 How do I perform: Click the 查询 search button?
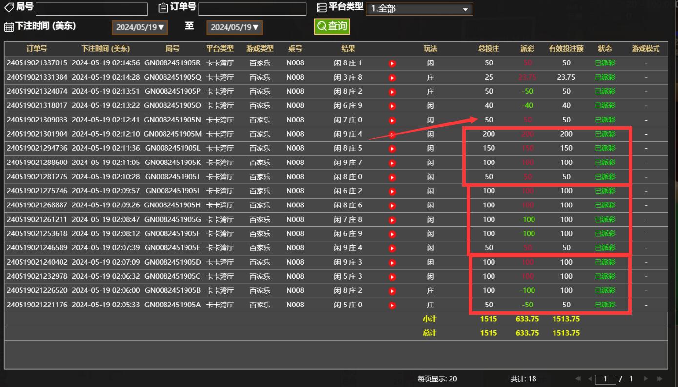332,26
